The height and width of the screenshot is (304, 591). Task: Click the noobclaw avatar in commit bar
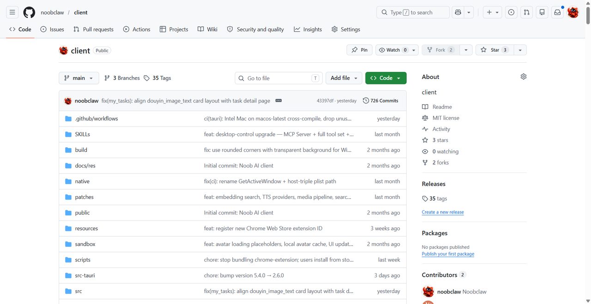pos(68,101)
